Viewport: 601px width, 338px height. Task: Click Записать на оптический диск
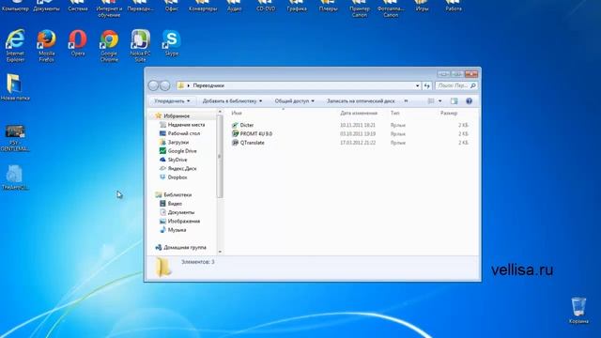click(361, 101)
